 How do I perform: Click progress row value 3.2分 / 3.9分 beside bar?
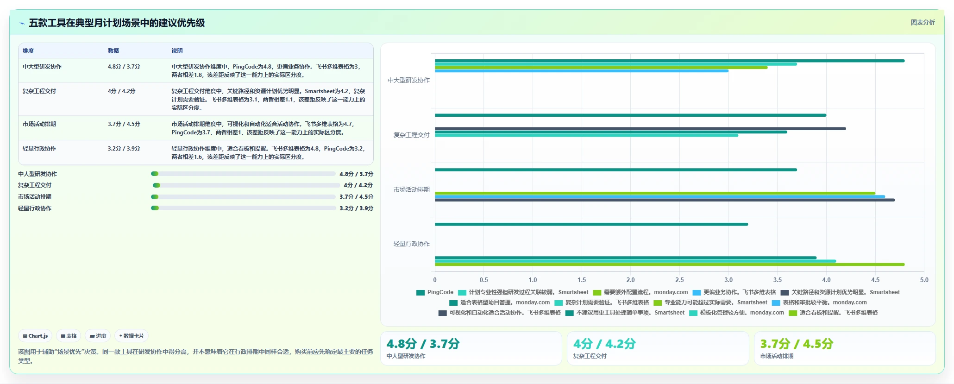(356, 208)
